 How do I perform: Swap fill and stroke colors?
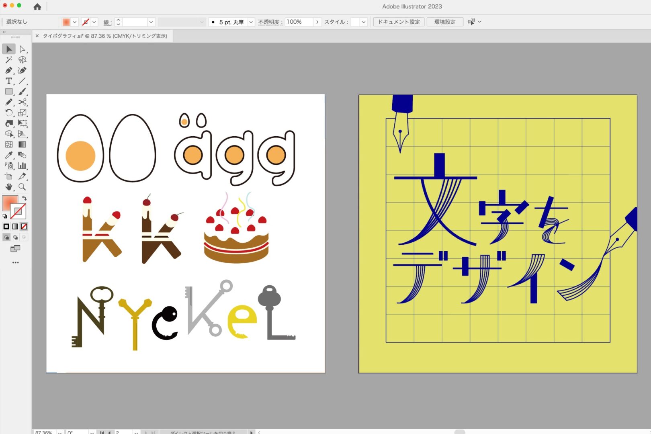pyautogui.click(x=25, y=198)
